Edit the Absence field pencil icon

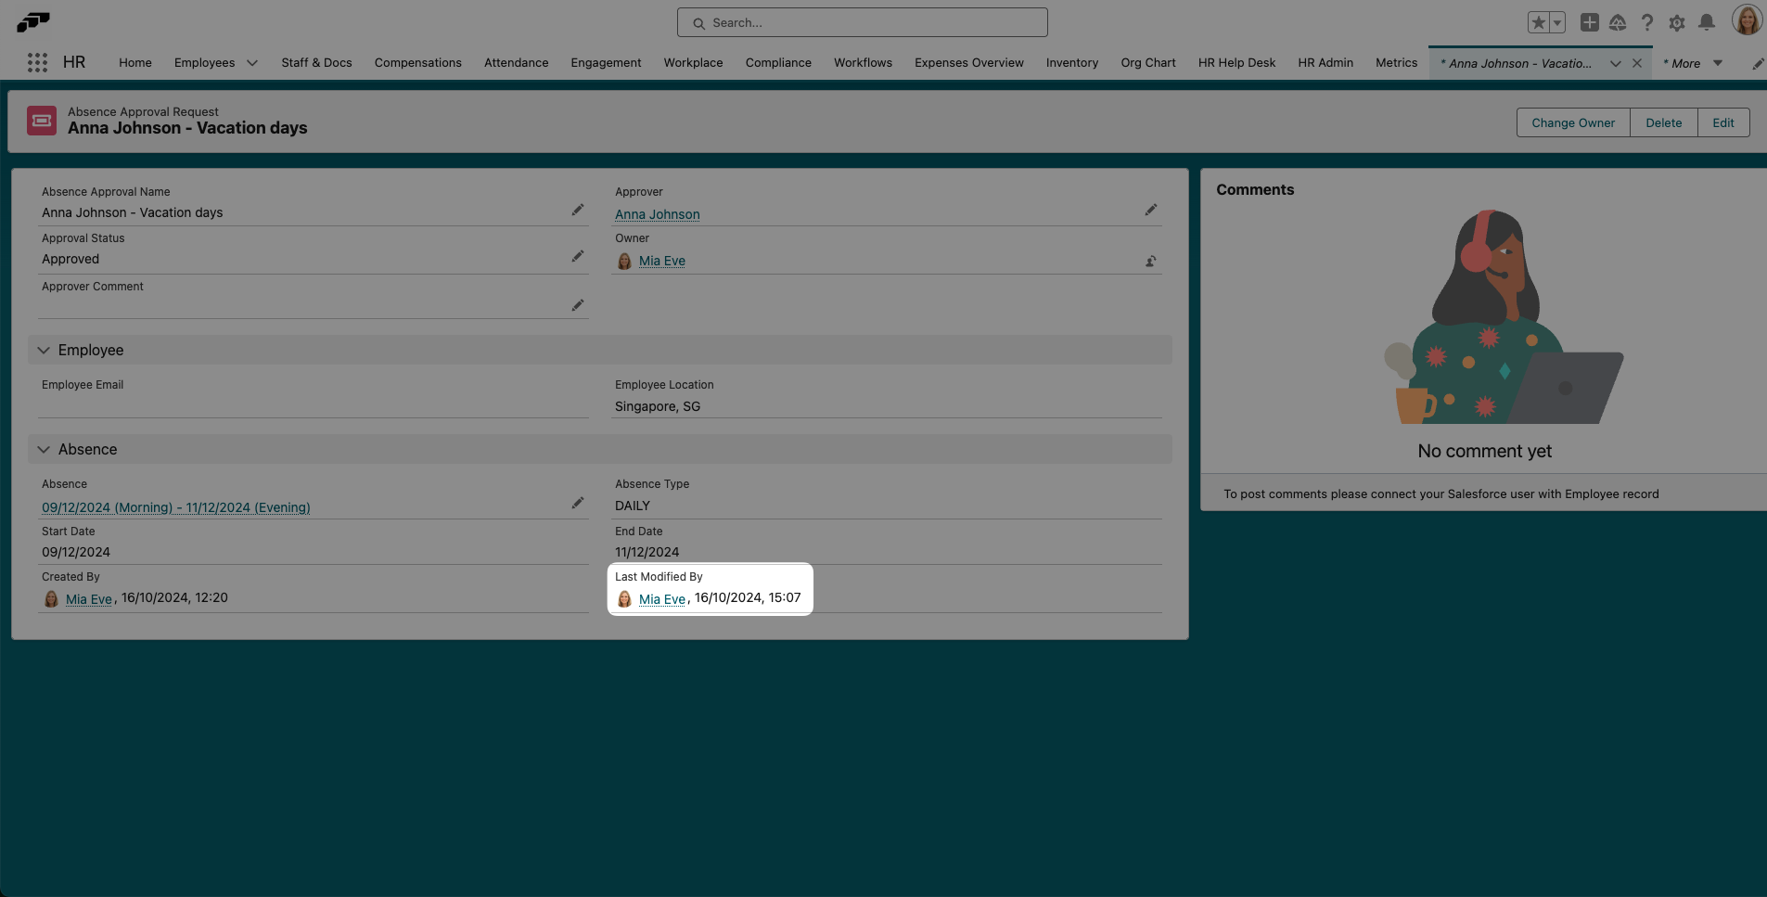pyautogui.click(x=577, y=502)
